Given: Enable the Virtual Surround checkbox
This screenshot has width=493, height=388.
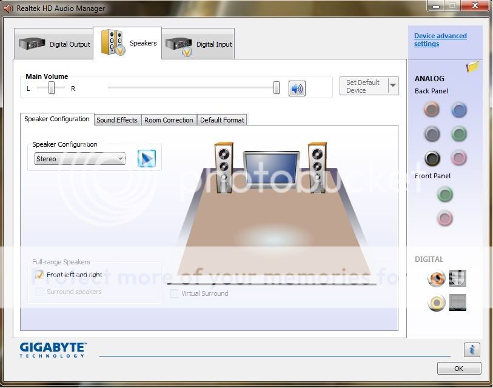Looking at the screenshot, I should (x=174, y=293).
